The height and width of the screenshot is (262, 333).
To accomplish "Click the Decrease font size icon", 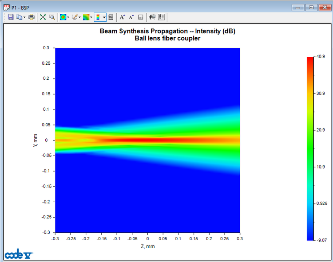I will coord(131,17).
